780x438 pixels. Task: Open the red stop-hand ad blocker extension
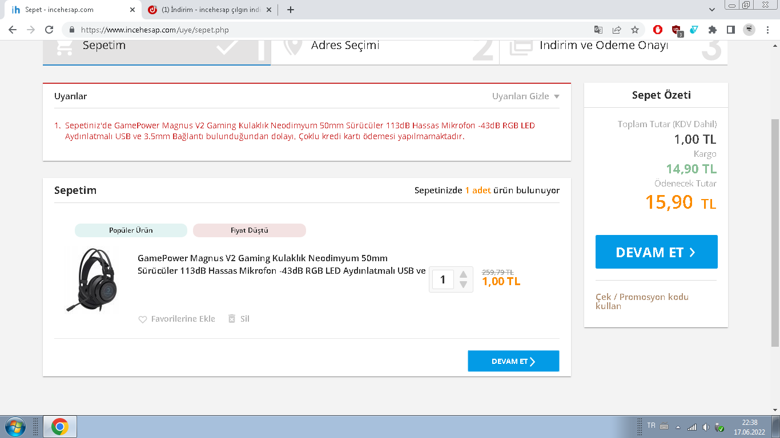click(x=658, y=30)
